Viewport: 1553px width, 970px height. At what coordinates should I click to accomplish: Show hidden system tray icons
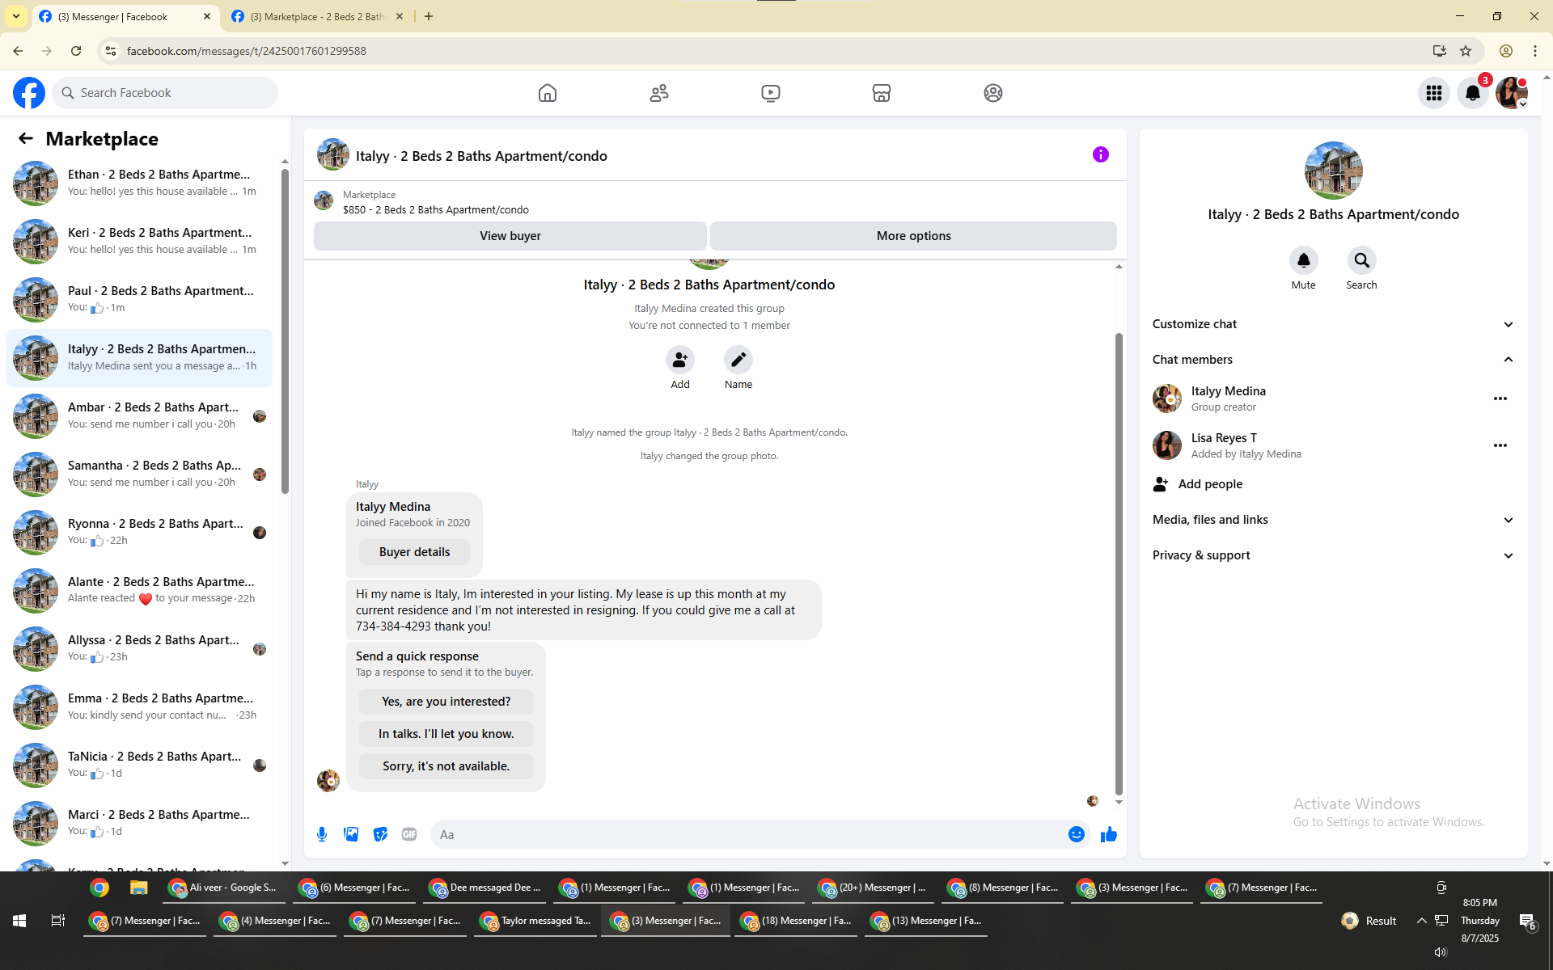point(1421,921)
